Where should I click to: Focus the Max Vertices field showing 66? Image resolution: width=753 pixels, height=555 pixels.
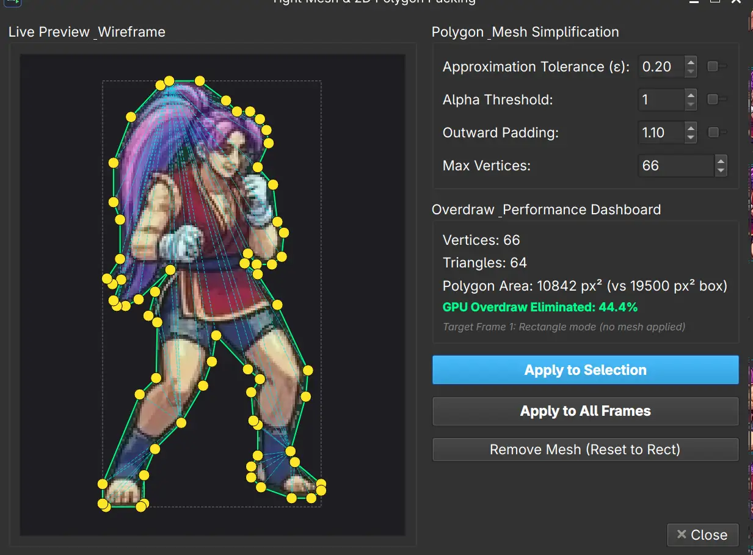point(676,165)
